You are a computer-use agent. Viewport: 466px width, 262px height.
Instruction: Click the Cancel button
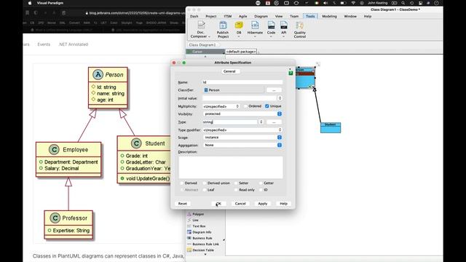[x=240, y=204]
